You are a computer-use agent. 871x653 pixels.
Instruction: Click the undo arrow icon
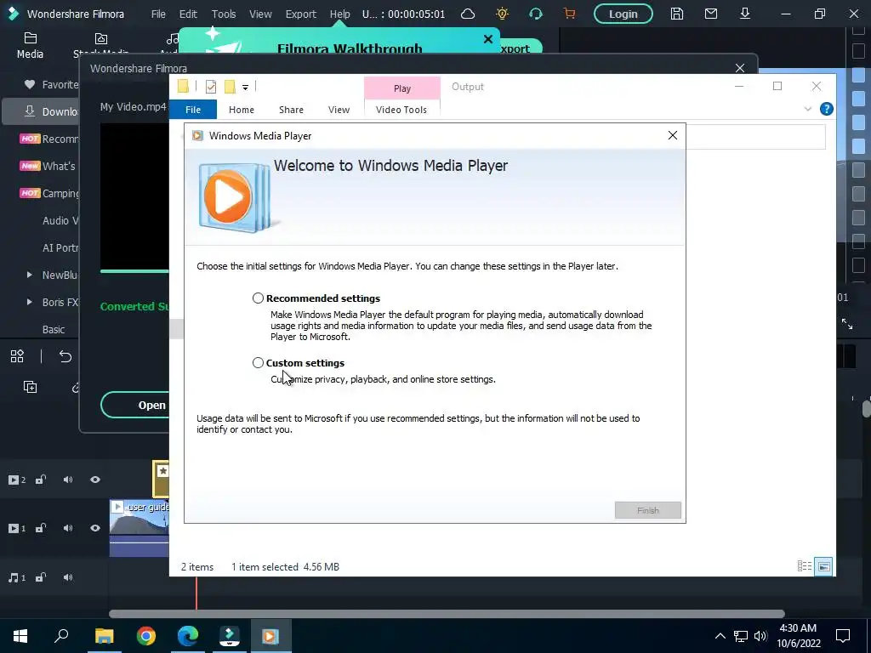coord(65,356)
